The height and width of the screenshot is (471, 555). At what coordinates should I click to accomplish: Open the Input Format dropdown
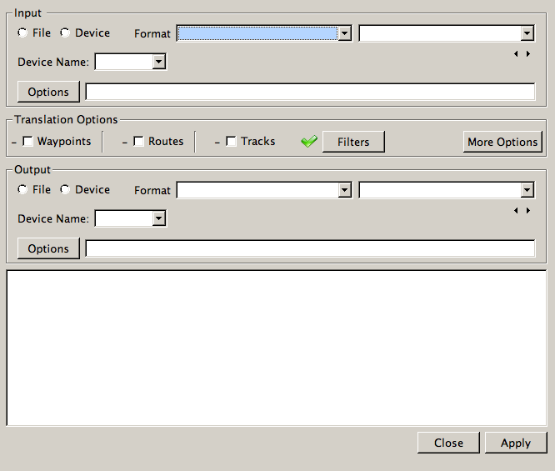click(x=263, y=33)
